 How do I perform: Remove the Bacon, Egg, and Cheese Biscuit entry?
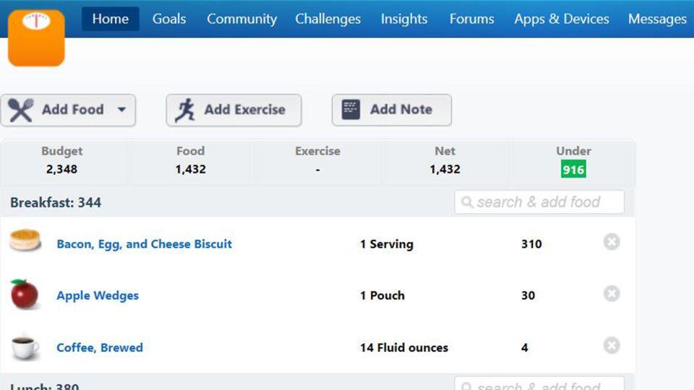(612, 242)
